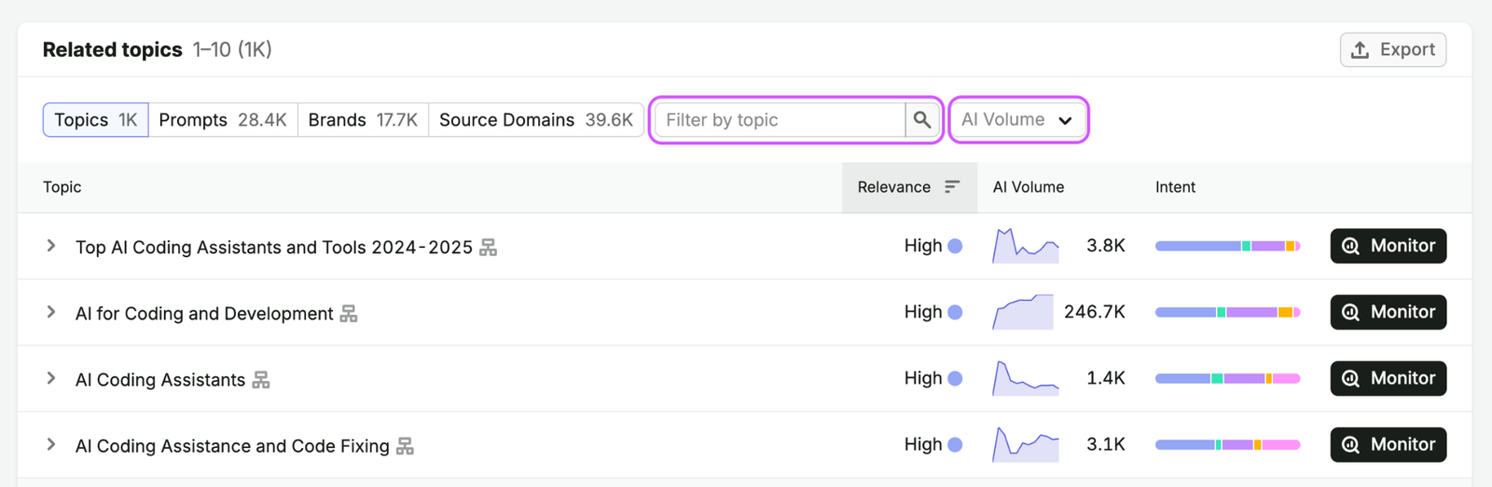Click the hierarchy icon beside AI for Coding and Development
The image size is (1492, 487).
(349, 314)
